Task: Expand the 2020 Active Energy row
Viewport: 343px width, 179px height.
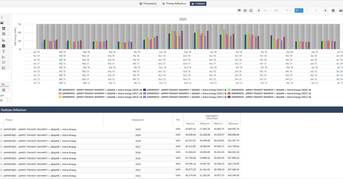Action: [x=1, y=129]
